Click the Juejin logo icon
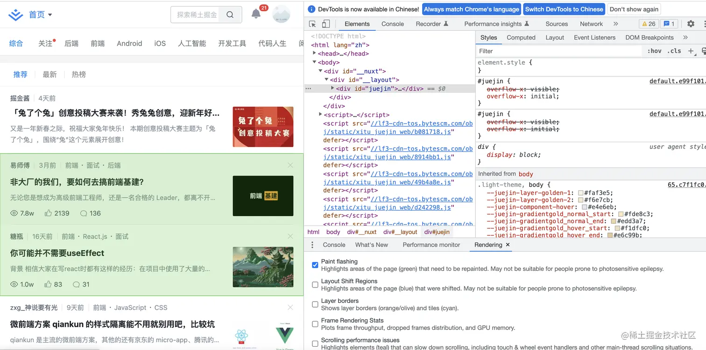The height and width of the screenshot is (350, 706). pos(16,15)
